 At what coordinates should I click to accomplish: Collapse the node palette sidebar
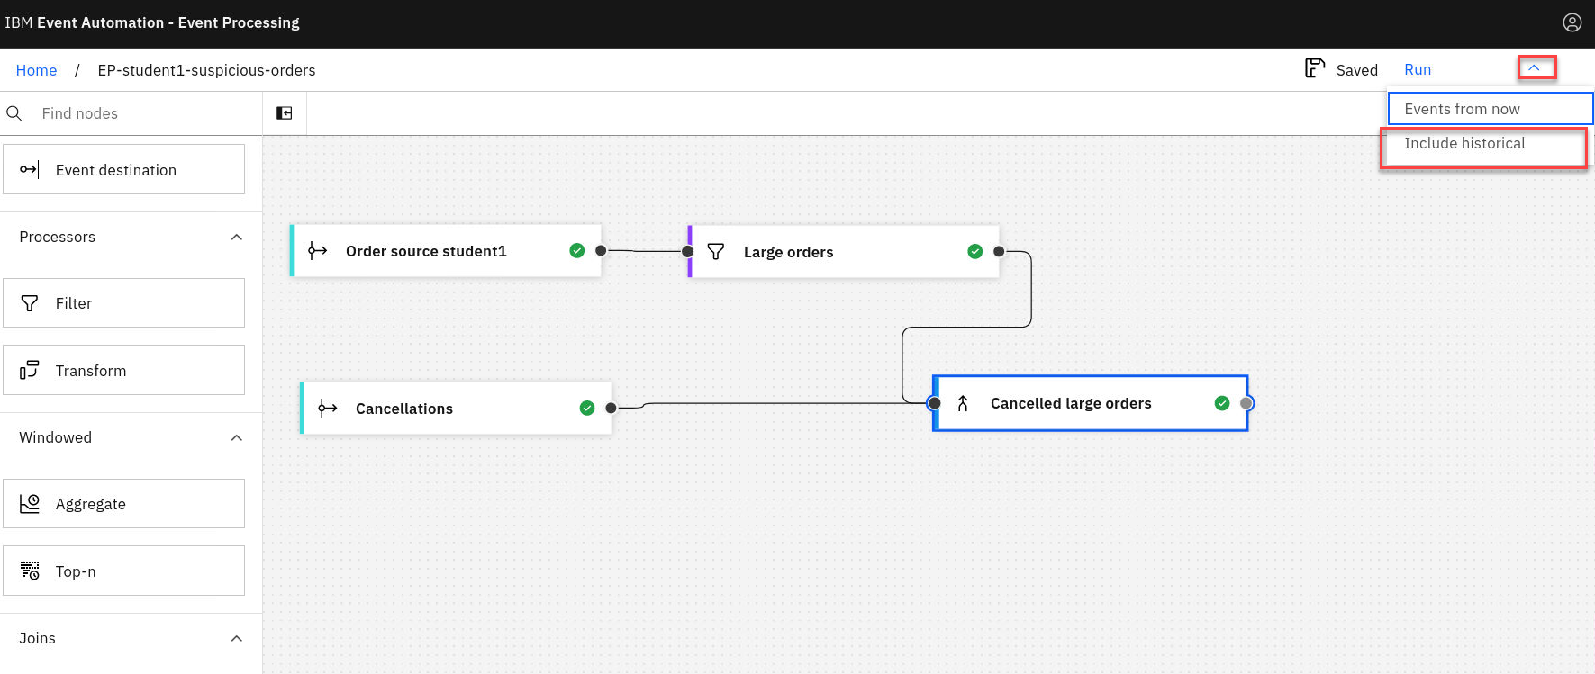click(285, 113)
